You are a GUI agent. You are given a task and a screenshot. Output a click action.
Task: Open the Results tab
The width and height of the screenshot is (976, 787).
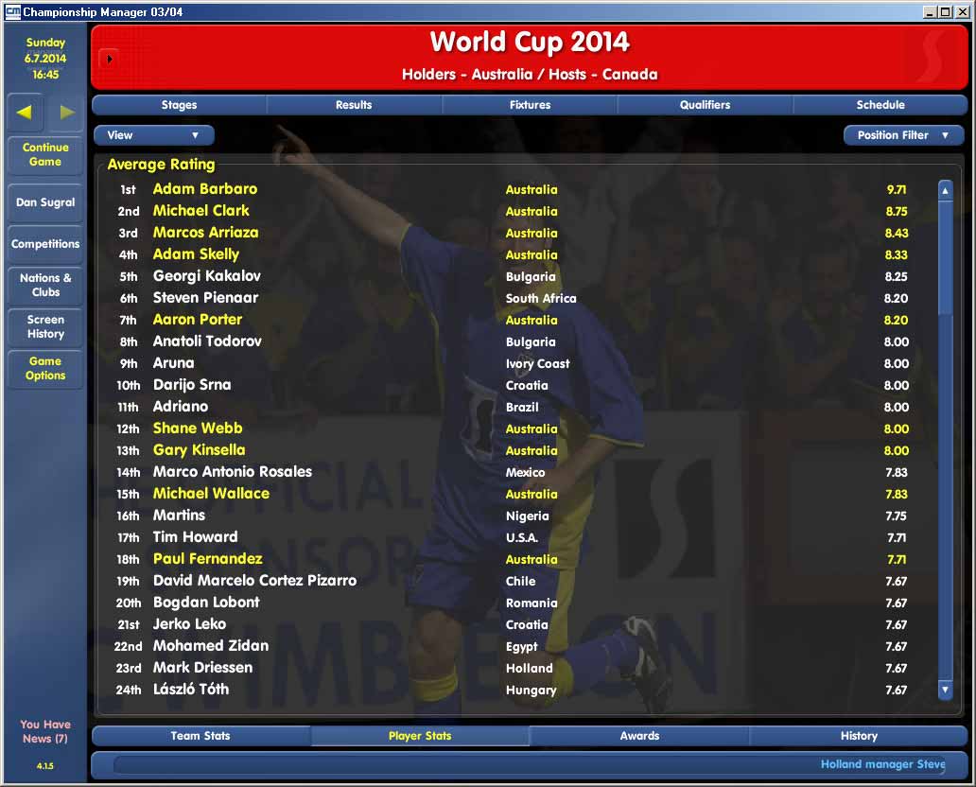[354, 105]
